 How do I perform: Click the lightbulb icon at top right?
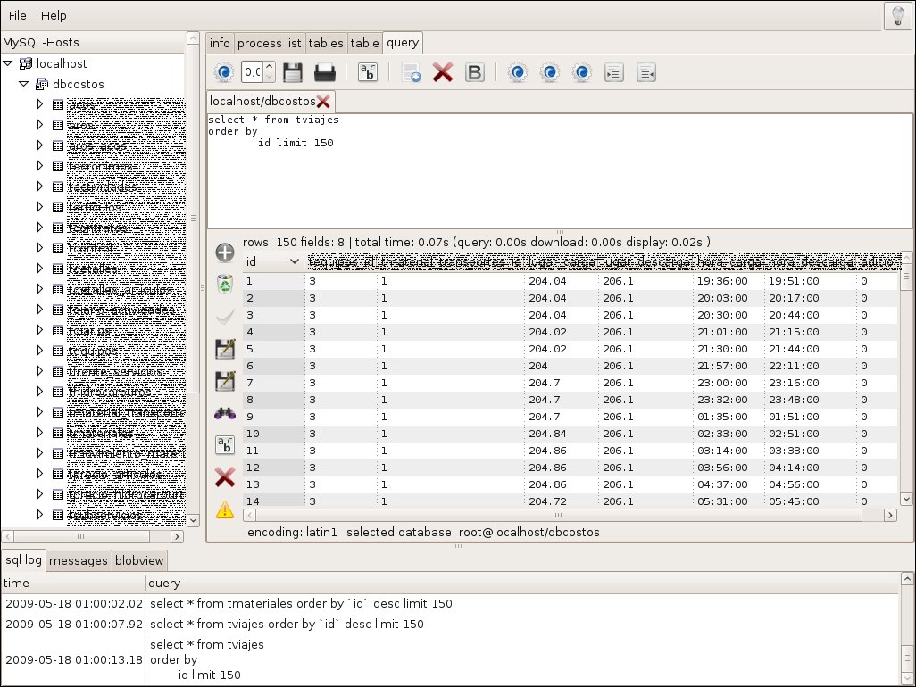coord(898,16)
